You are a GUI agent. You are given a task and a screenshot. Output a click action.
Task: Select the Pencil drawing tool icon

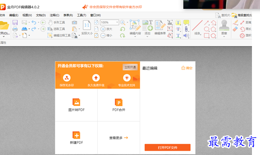pyautogui.click(x=235, y=23)
